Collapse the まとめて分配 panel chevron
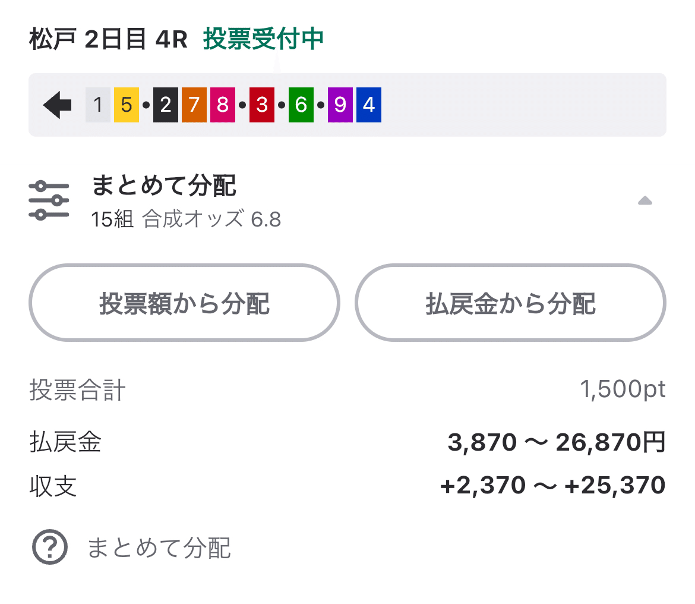695x604 pixels. point(645,201)
